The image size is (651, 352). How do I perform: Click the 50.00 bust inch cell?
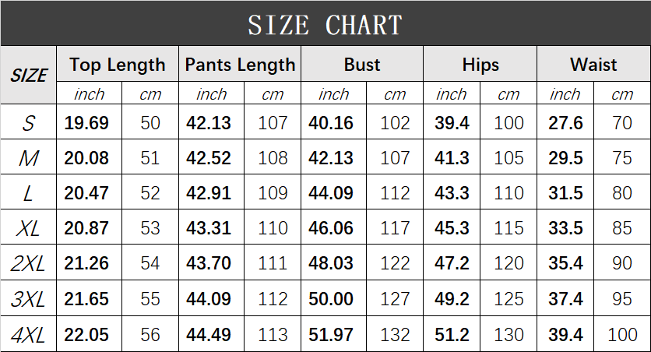tap(331, 300)
